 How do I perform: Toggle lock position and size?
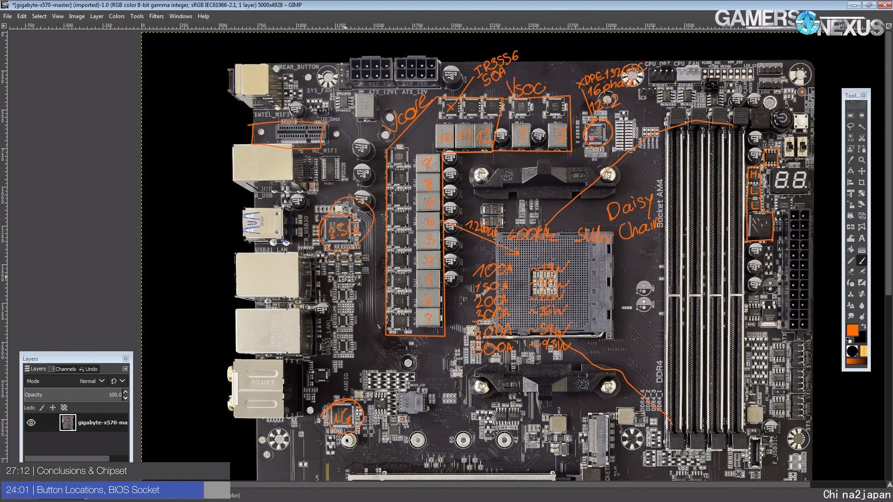click(53, 408)
